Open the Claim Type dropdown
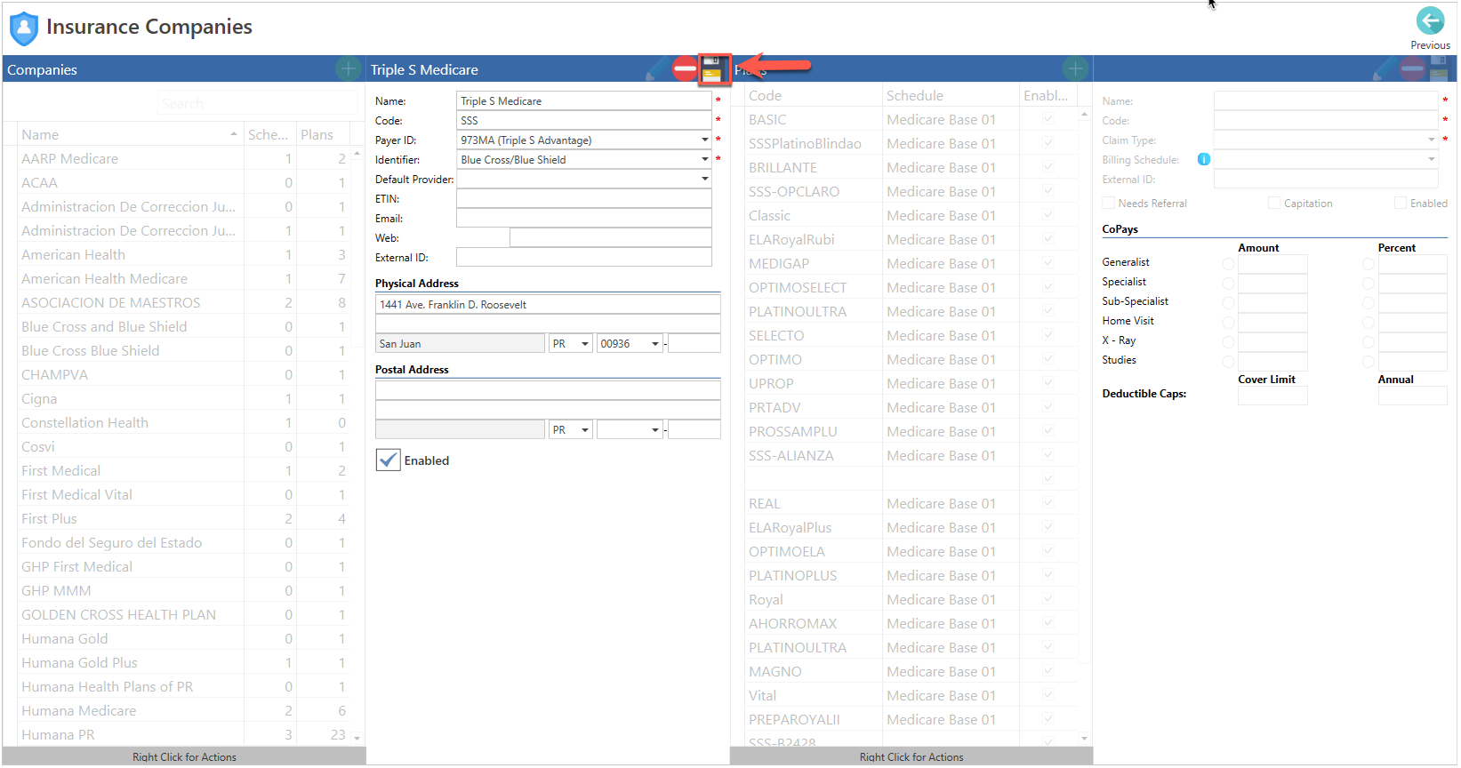Image resolution: width=1461 pixels, height=768 pixels. click(1431, 140)
